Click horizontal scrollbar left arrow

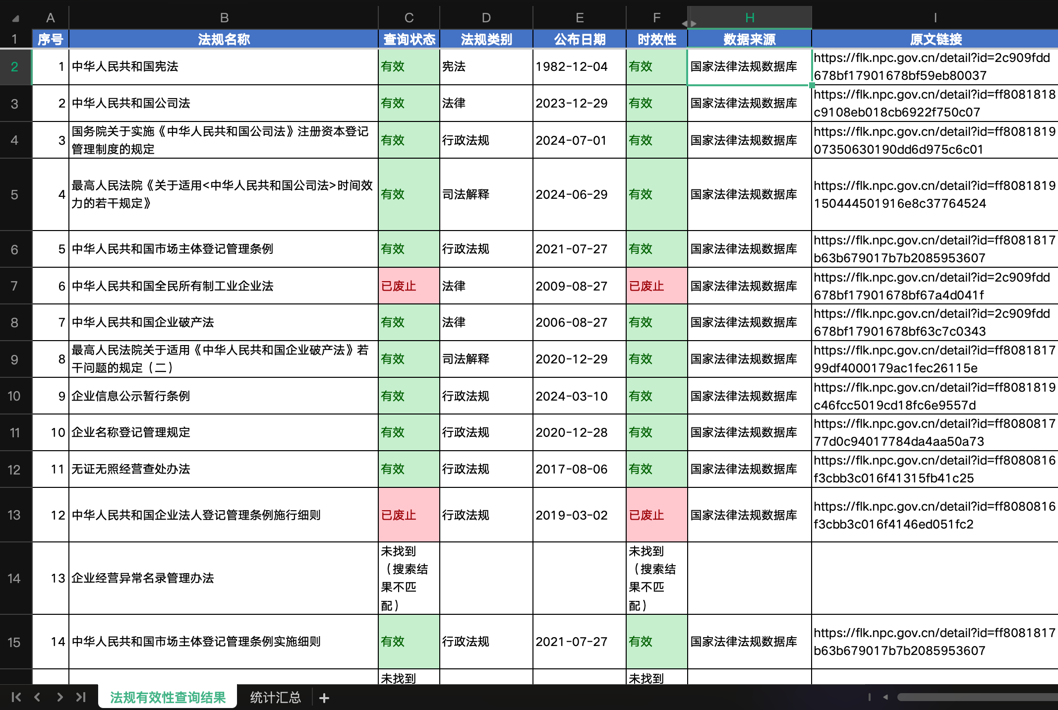tap(885, 697)
